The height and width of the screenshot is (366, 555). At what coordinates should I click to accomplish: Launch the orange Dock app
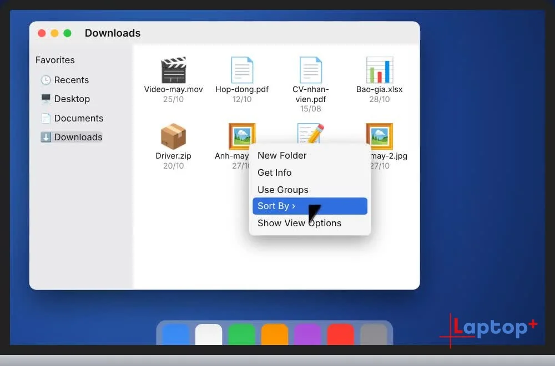point(275,334)
